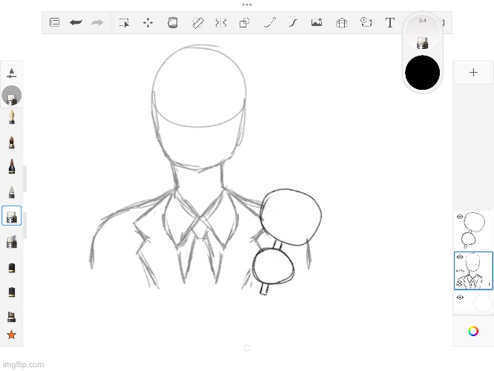This screenshot has width=494, height=371.
Task: Toggle visibility of the background layer
Action: [460, 298]
